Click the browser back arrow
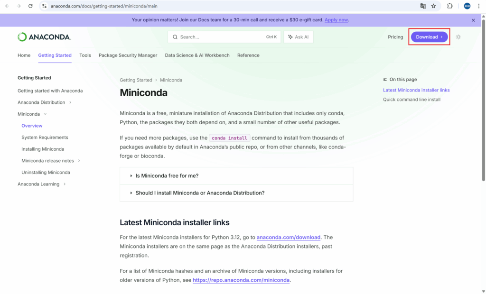Image resolution: width=486 pixels, height=294 pixels. click(7, 6)
